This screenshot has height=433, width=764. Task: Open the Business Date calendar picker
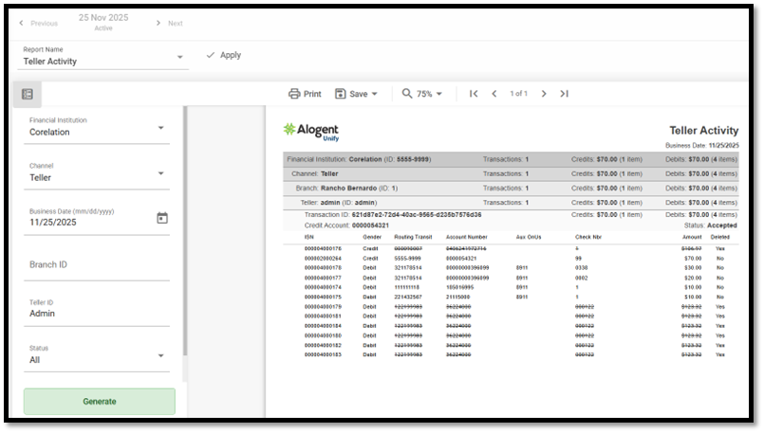tap(161, 218)
